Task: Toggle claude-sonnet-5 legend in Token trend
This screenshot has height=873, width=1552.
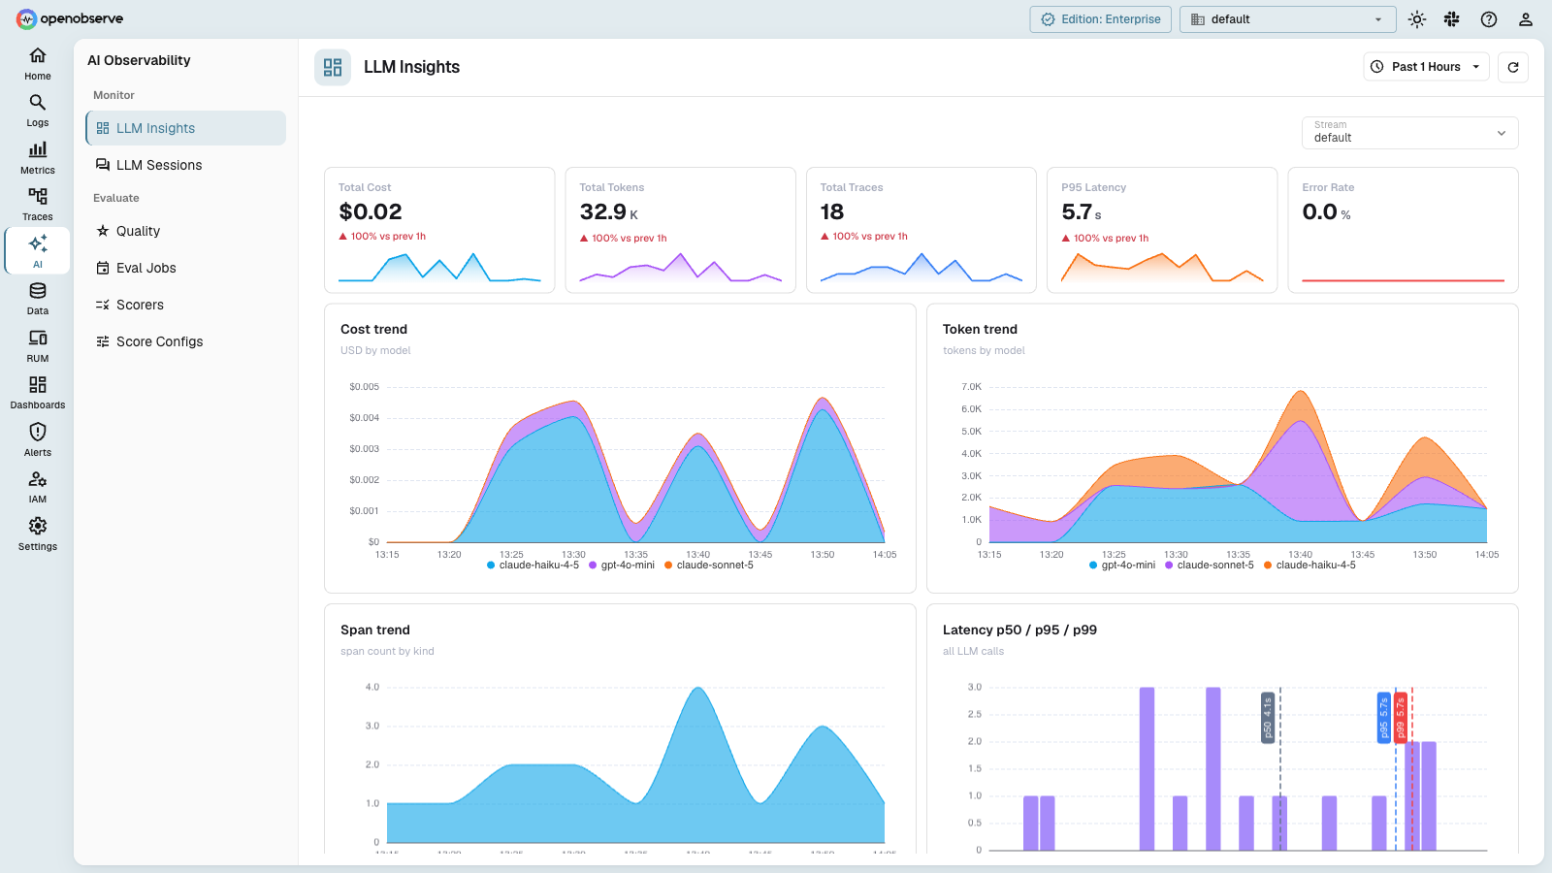Action: click(1210, 566)
